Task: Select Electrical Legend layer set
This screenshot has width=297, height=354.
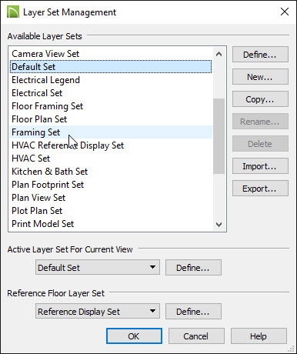Action: click(111, 80)
